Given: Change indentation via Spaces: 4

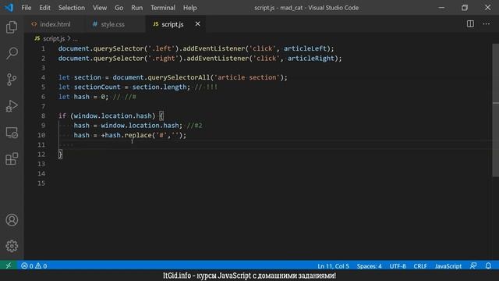Looking at the screenshot, I should 369,266.
